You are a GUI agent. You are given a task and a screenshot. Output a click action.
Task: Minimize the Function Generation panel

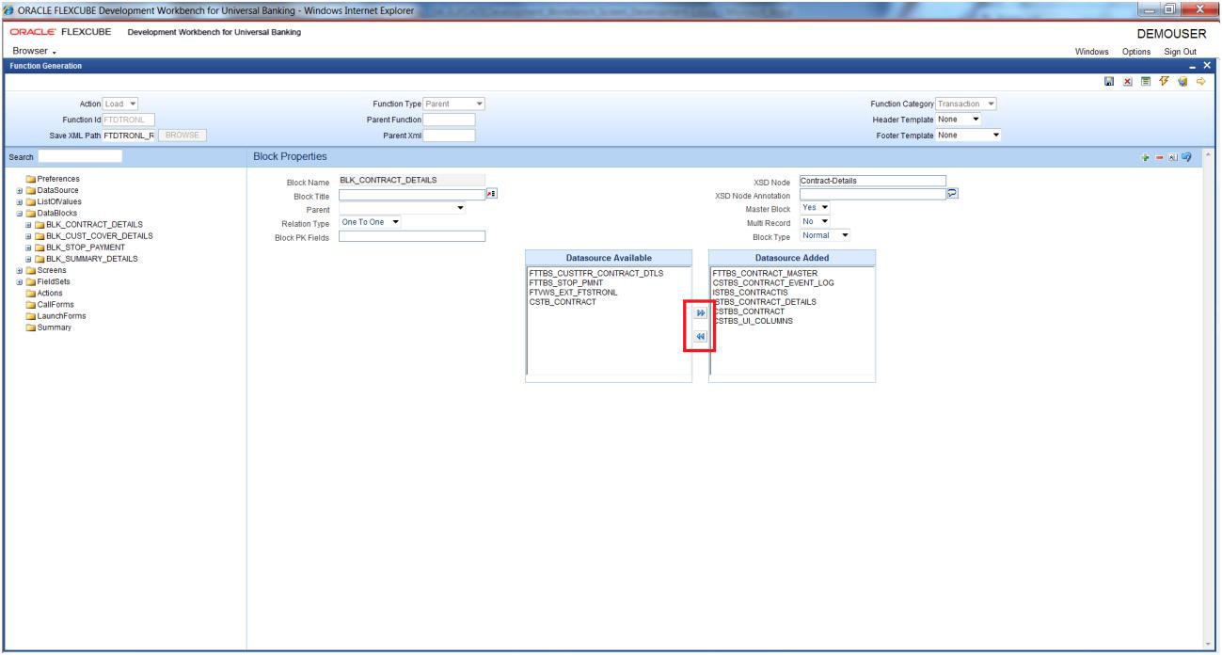pyautogui.click(x=1194, y=66)
